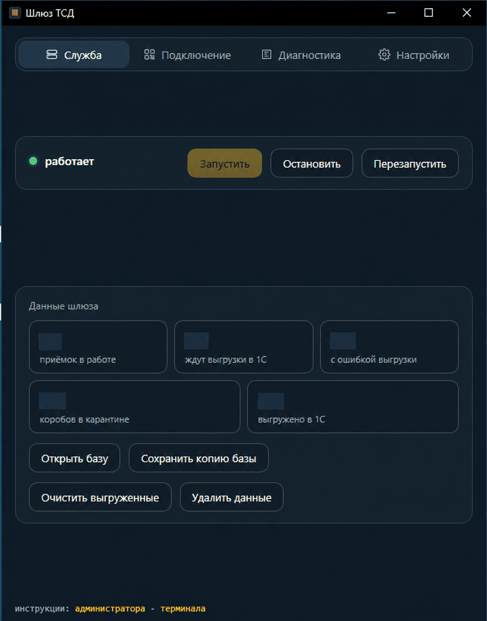The width and height of the screenshot is (487, 621).
Task: Click Сохранить копию базы
Action: point(199,458)
